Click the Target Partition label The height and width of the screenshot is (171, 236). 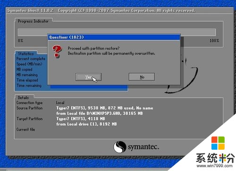click(30, 119)
